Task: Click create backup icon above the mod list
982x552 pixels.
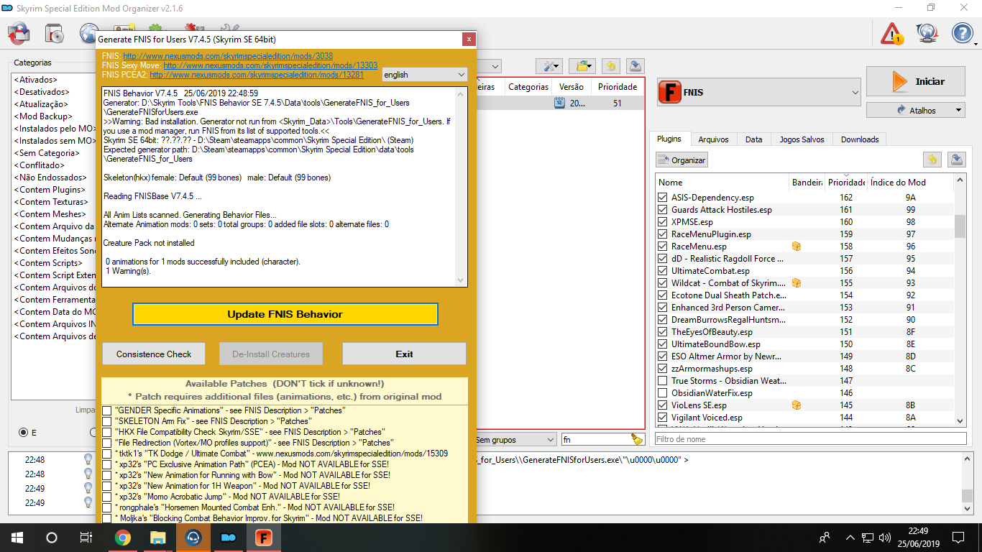Action: [635, 66]
